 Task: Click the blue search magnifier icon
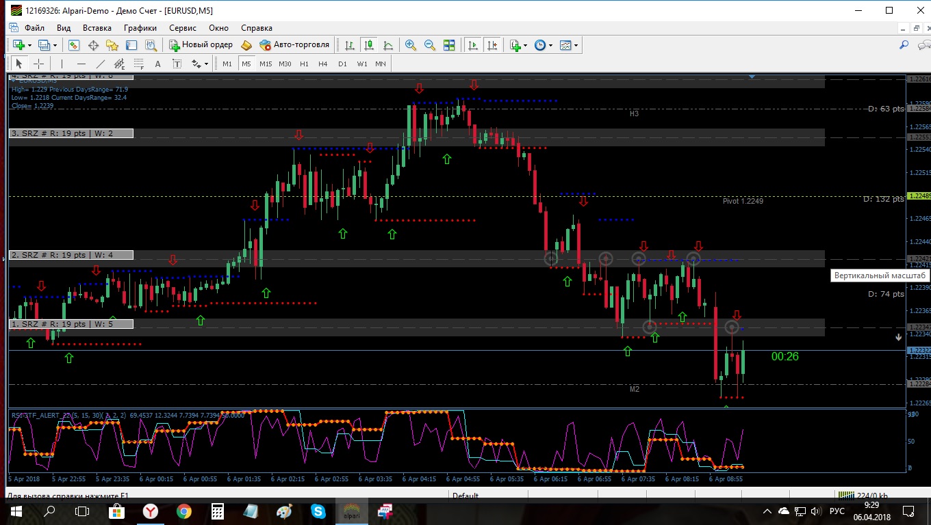(904, 45)
